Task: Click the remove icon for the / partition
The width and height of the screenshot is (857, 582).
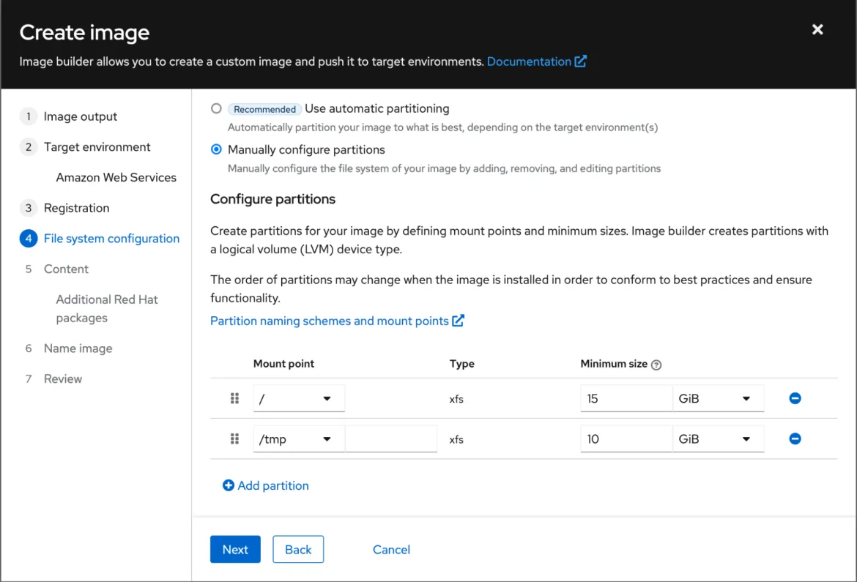Action: click(795, 398)
